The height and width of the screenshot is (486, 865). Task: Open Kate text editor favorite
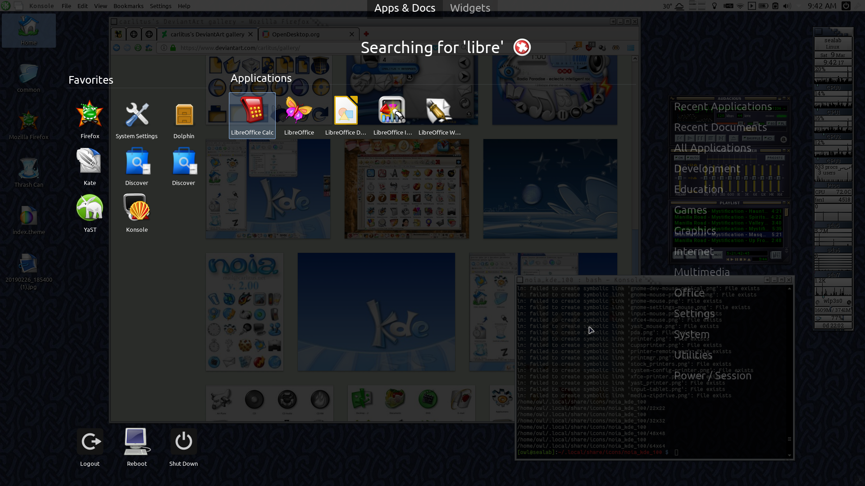point(90,166)
